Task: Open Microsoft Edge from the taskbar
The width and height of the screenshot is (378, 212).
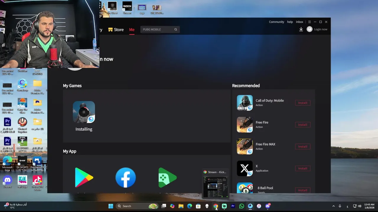Action: pyautogui.click(x=190, y=206)
